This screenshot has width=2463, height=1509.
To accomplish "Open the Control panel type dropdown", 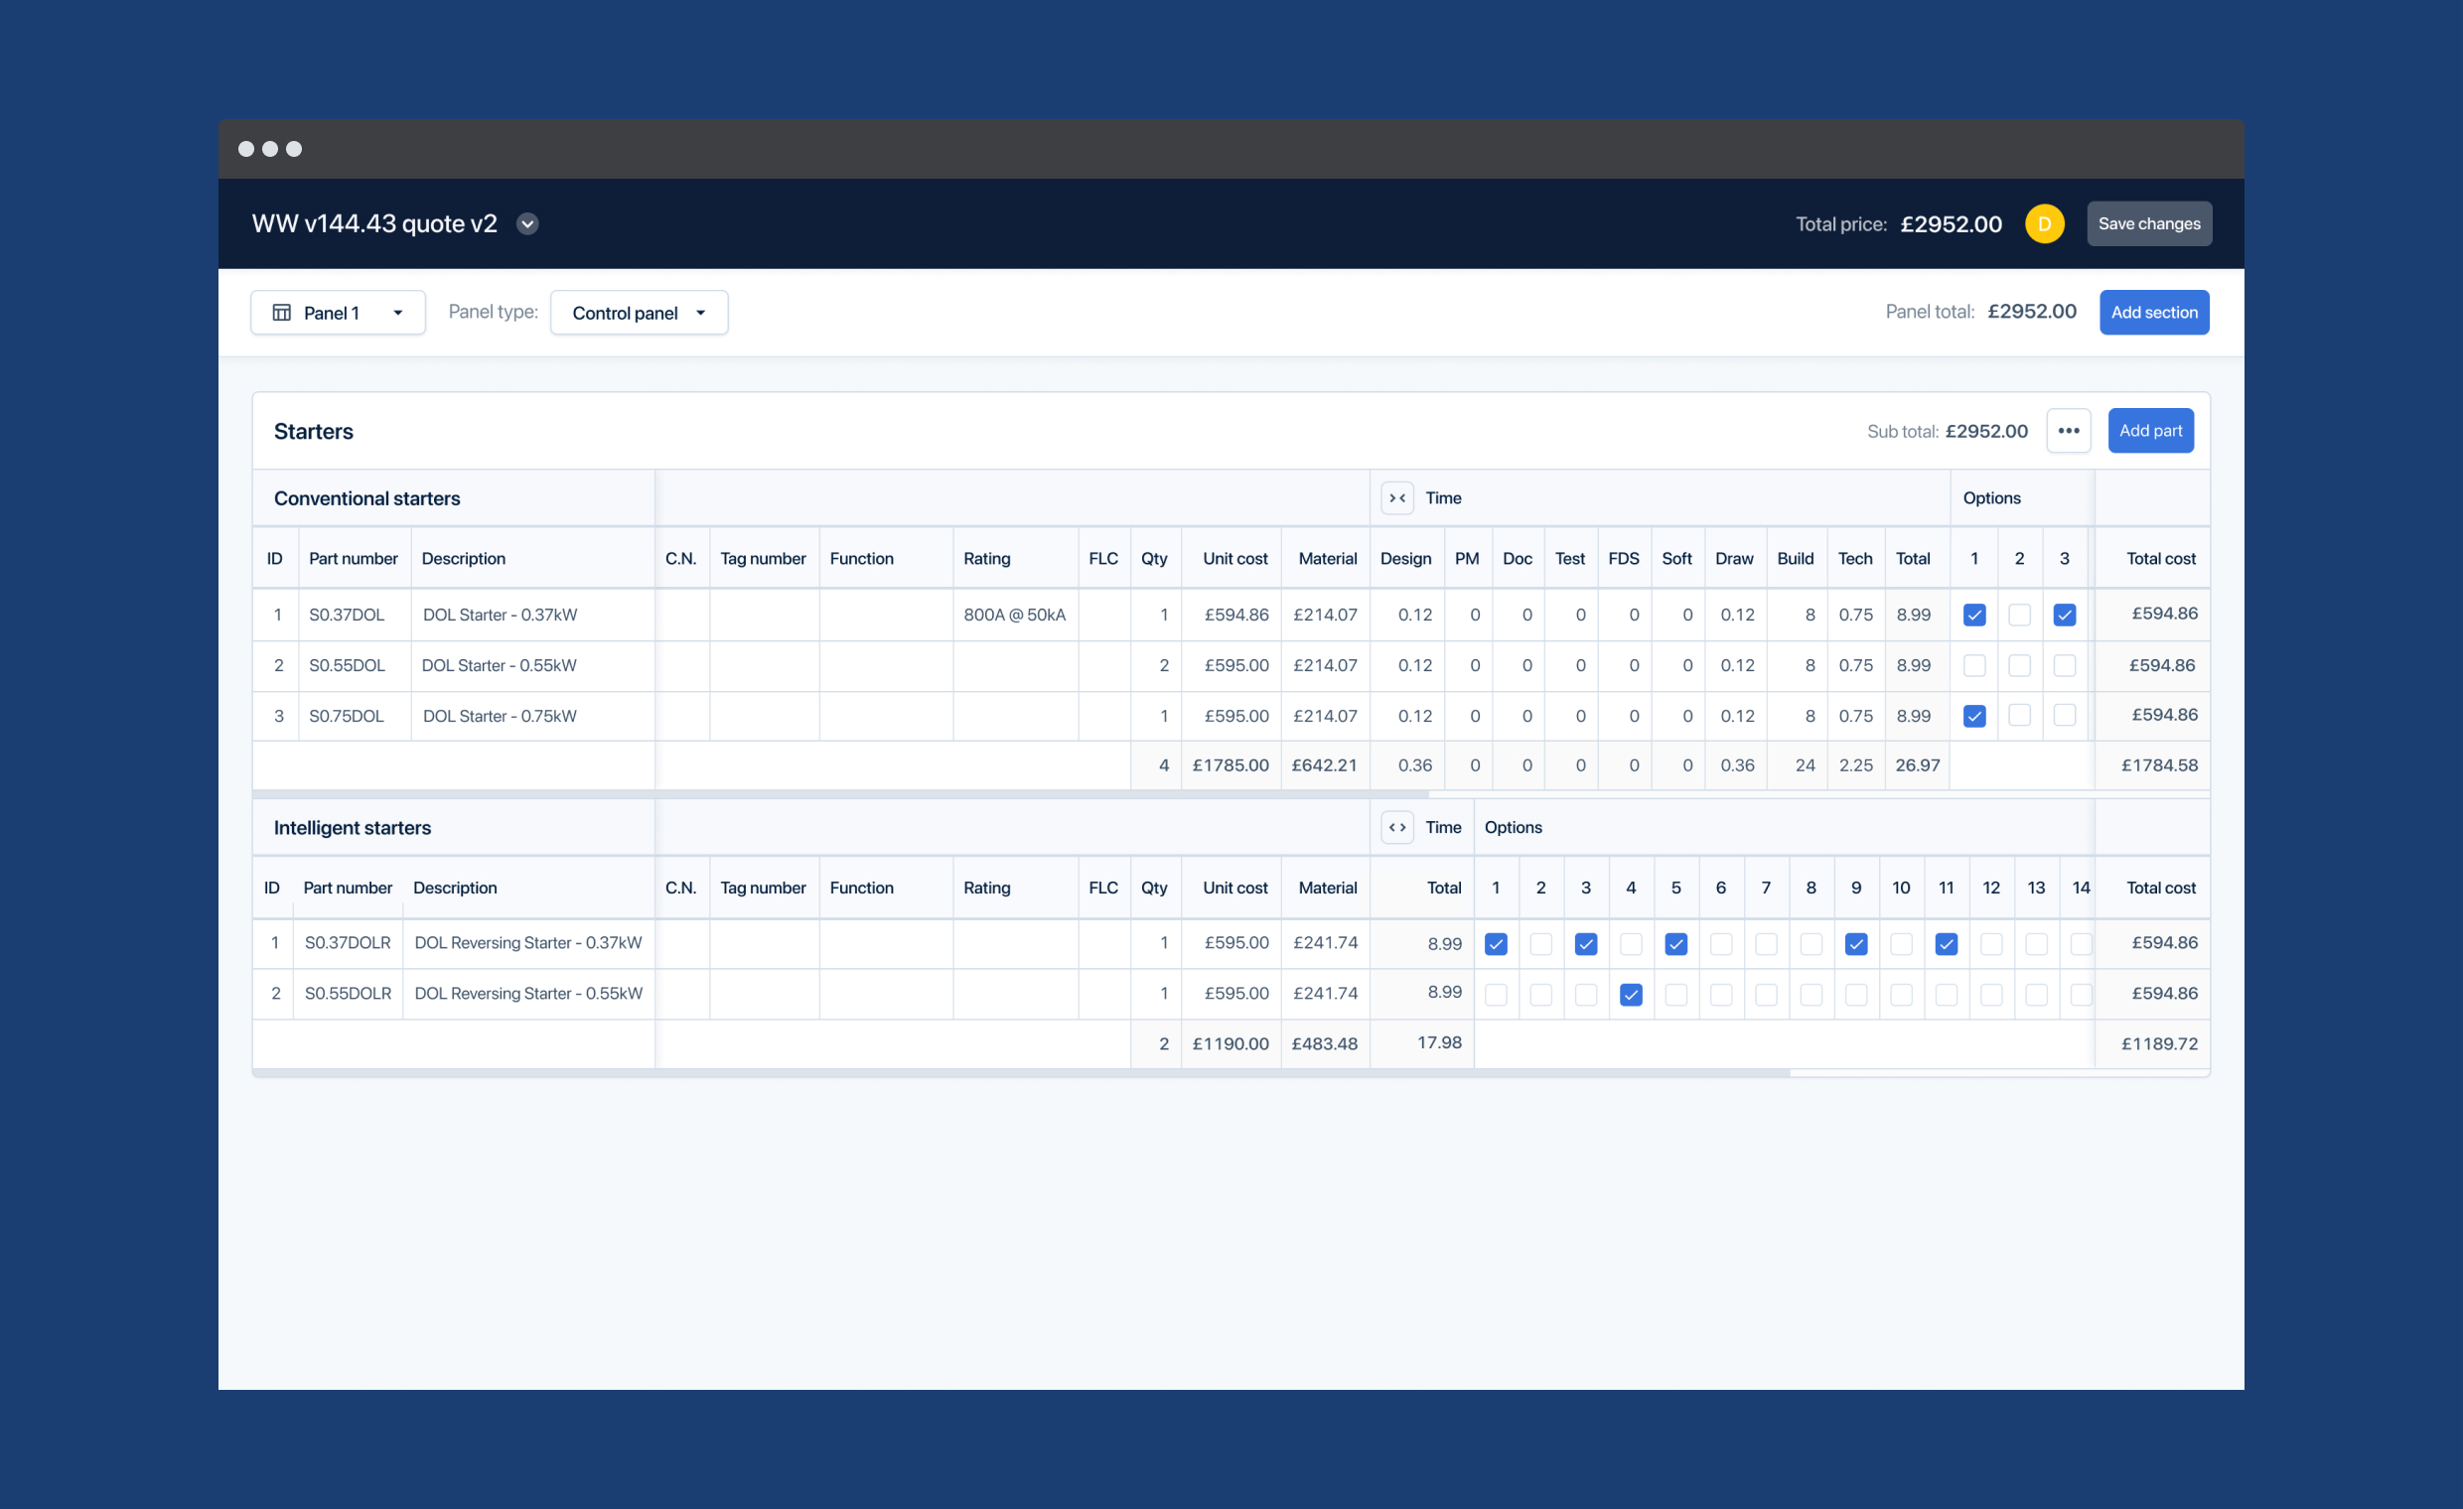I will [x=638, y=313].
